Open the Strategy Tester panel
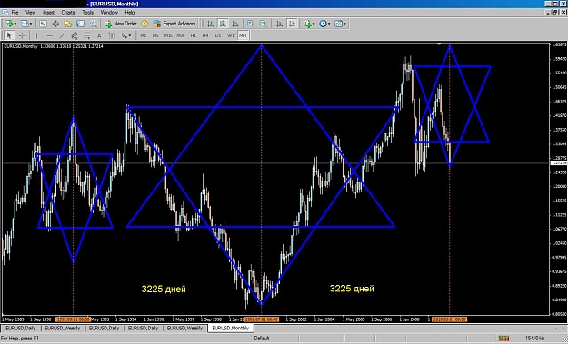 [93, 24]
